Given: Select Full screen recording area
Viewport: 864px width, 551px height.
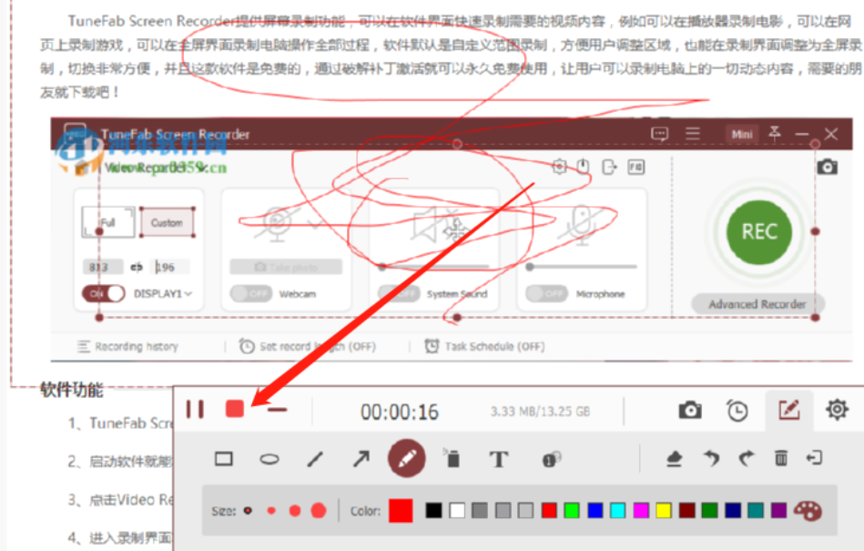Looking at the screenshot, I should click(x=108, y=222).
